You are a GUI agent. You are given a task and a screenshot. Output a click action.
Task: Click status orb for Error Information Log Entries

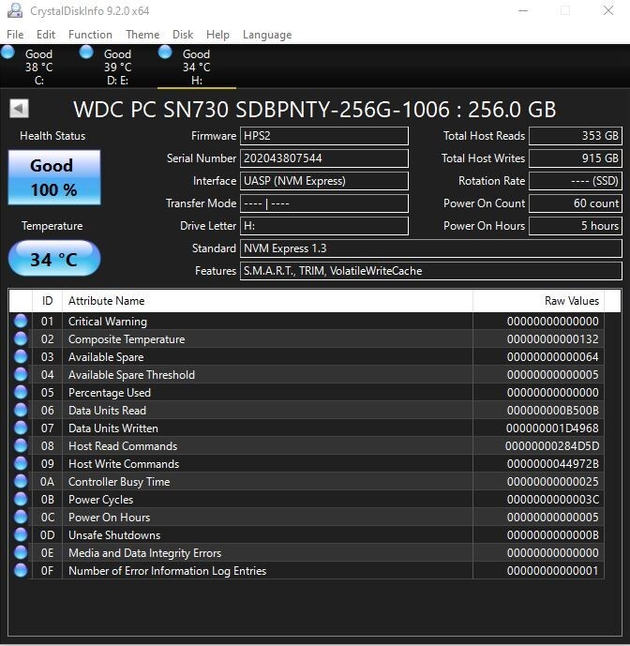click(21, 571)
